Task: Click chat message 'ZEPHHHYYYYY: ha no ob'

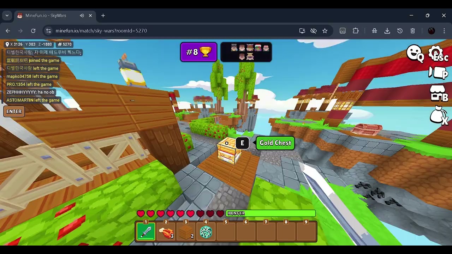Action: [30, 92]
